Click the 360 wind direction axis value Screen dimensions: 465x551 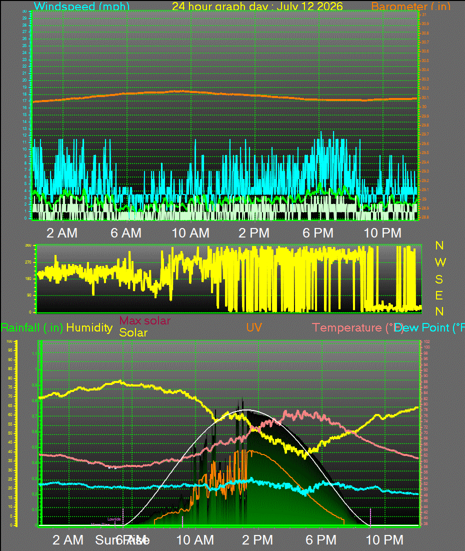point(28,245)
